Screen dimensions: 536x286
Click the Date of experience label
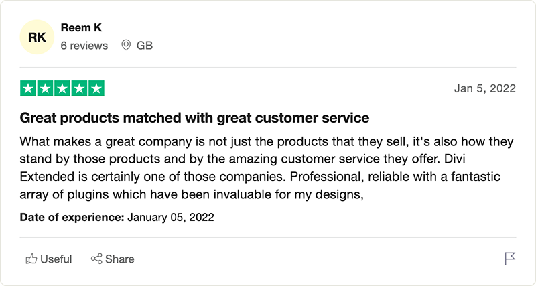coord(72,217)
